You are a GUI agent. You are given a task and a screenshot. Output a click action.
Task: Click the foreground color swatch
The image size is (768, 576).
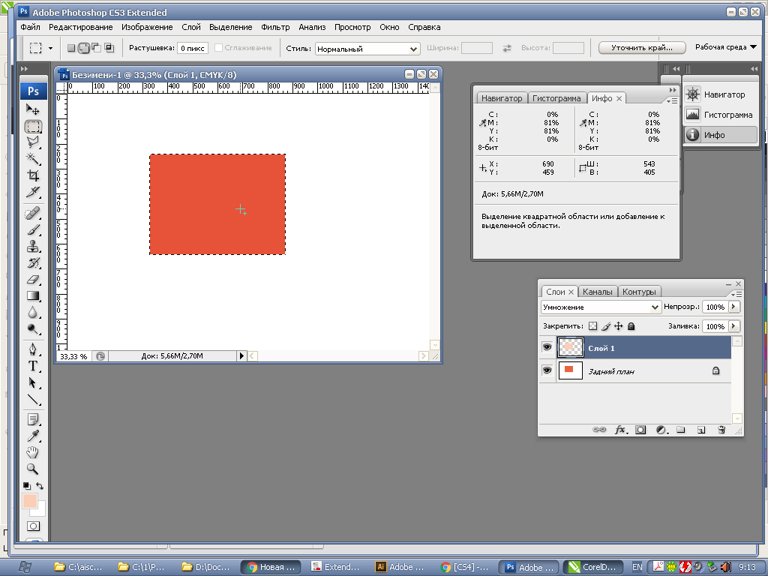click(30, 501)
